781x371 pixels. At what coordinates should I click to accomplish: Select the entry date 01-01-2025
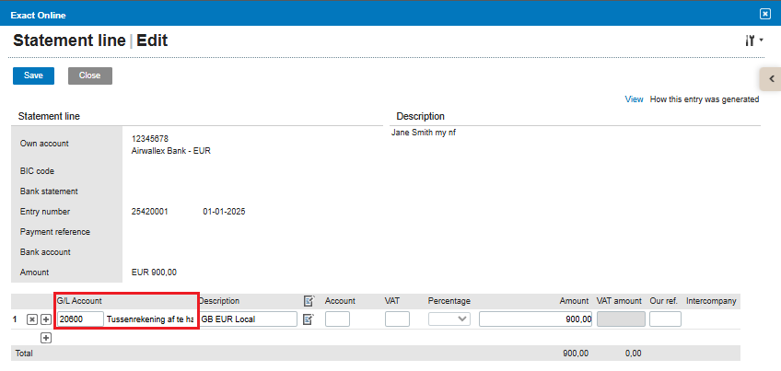coord(224,212)
